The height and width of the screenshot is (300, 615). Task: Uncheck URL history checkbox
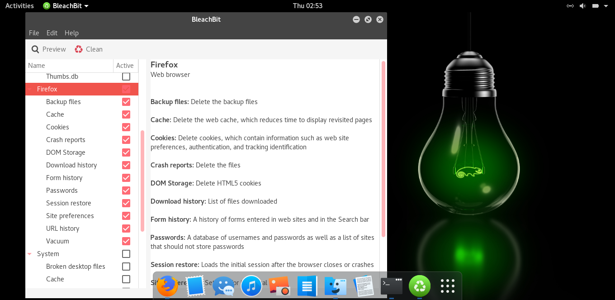coord(126,229)
